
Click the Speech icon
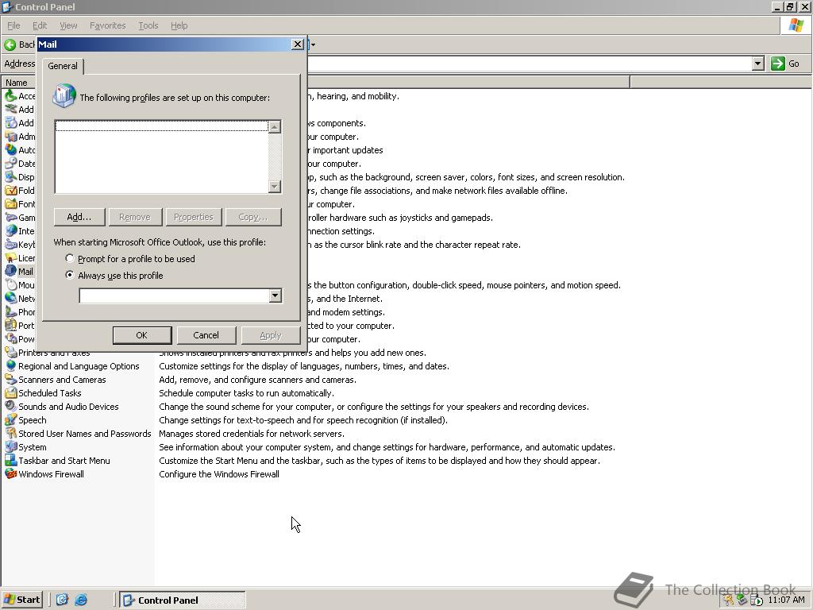10,419
